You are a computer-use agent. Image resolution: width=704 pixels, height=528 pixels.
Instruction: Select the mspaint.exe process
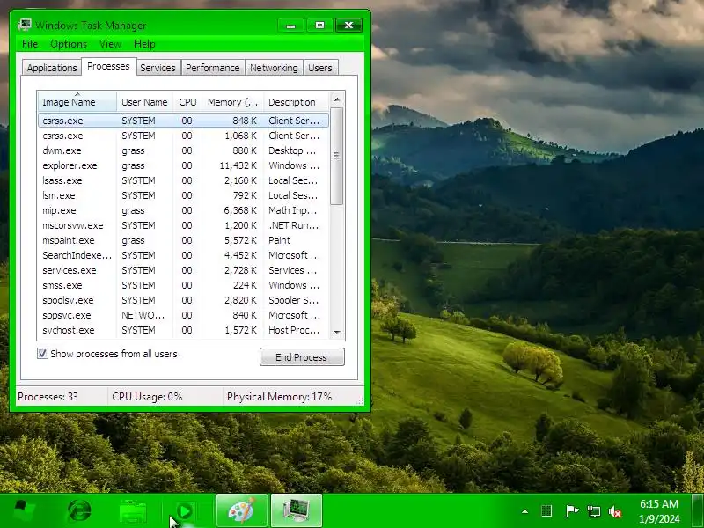click(x=184, y=240)
